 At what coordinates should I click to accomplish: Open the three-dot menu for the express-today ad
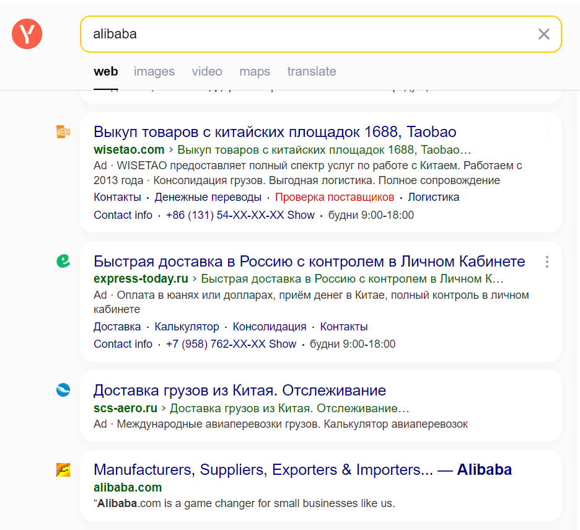click(547, 262)
